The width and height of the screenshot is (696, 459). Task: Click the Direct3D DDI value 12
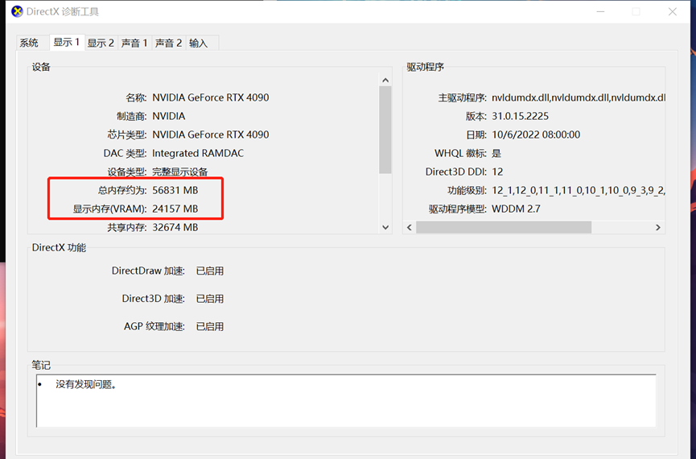click(497, 172)
